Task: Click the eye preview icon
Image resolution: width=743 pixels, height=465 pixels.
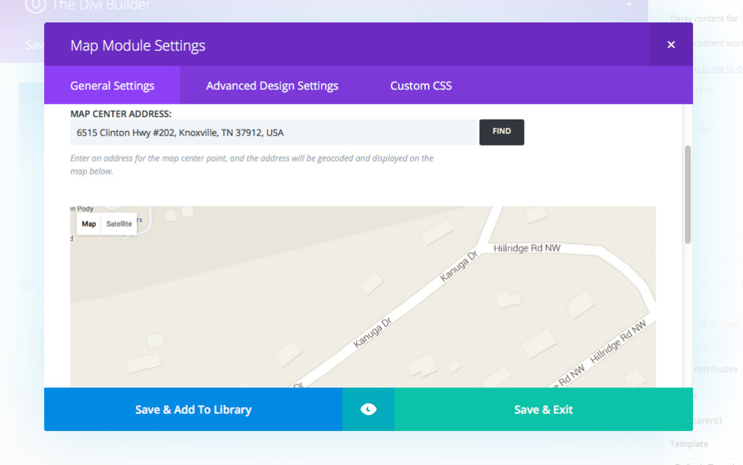Action: coord(369,409)
